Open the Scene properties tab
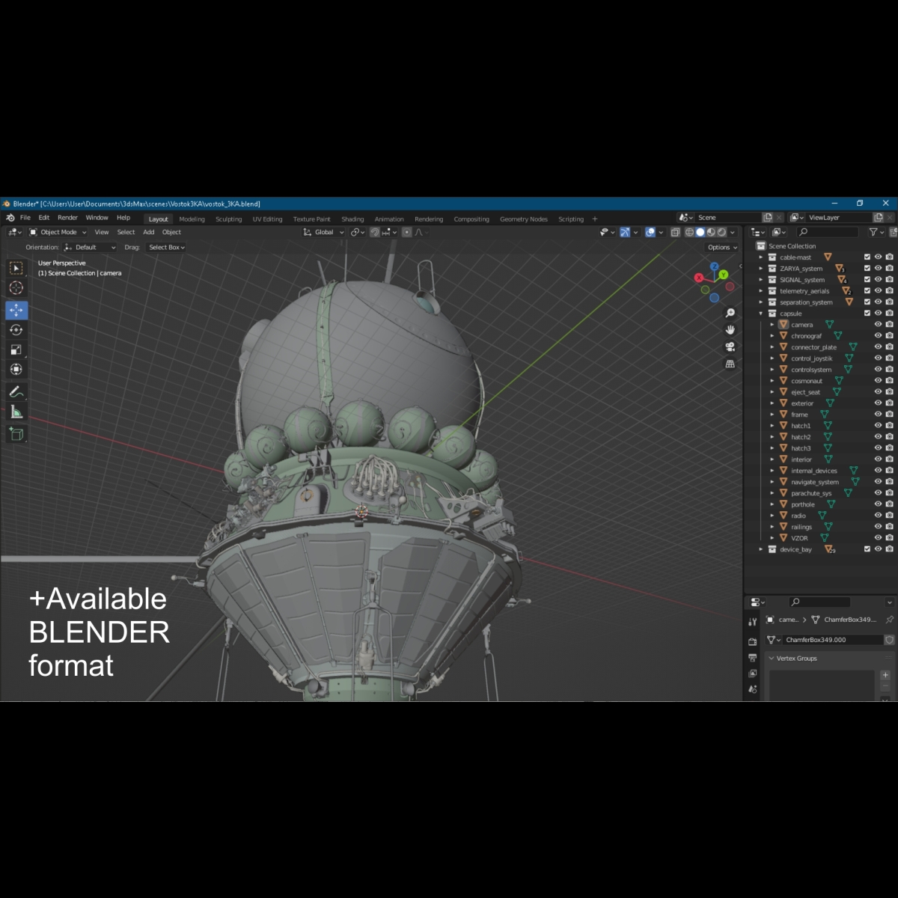The width and height of the screenshot is (898, 898). [x=753, y=689]
